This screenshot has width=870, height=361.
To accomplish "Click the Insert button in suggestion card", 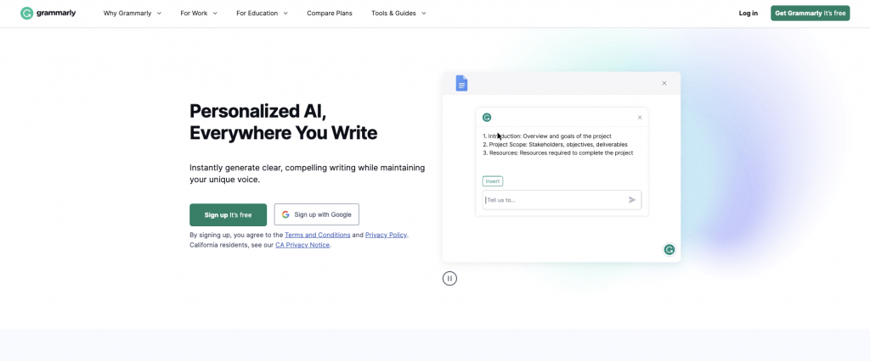I will pos(493,181).
